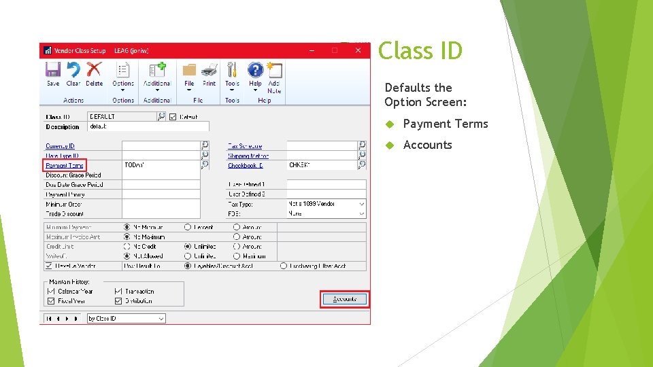Click the Accounts button
The height and width of the screenshot is (367, 653).
click(344, 299)
